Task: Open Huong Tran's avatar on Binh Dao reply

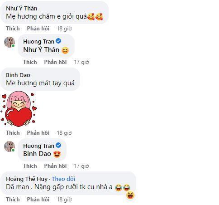Action: click(10, 146)
